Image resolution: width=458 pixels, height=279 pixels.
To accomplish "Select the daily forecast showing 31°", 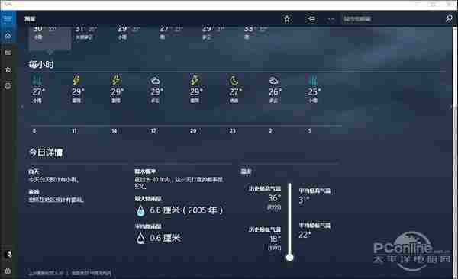I will click(87, 33).
